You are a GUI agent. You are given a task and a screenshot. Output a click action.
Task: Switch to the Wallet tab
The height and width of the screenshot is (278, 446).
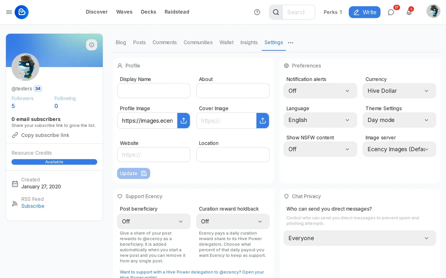[226, 43]
